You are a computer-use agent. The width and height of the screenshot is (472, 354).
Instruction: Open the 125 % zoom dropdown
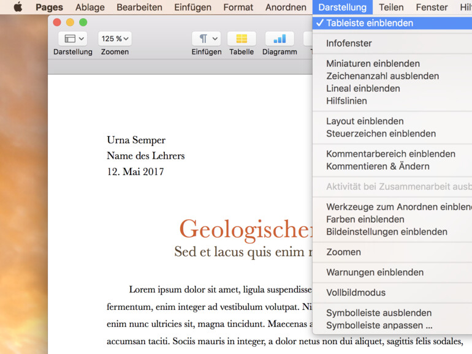[x=115, y=39]
